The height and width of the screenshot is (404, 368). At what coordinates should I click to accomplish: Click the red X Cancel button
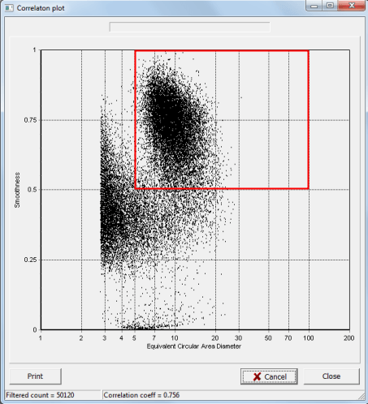(269, 376)
